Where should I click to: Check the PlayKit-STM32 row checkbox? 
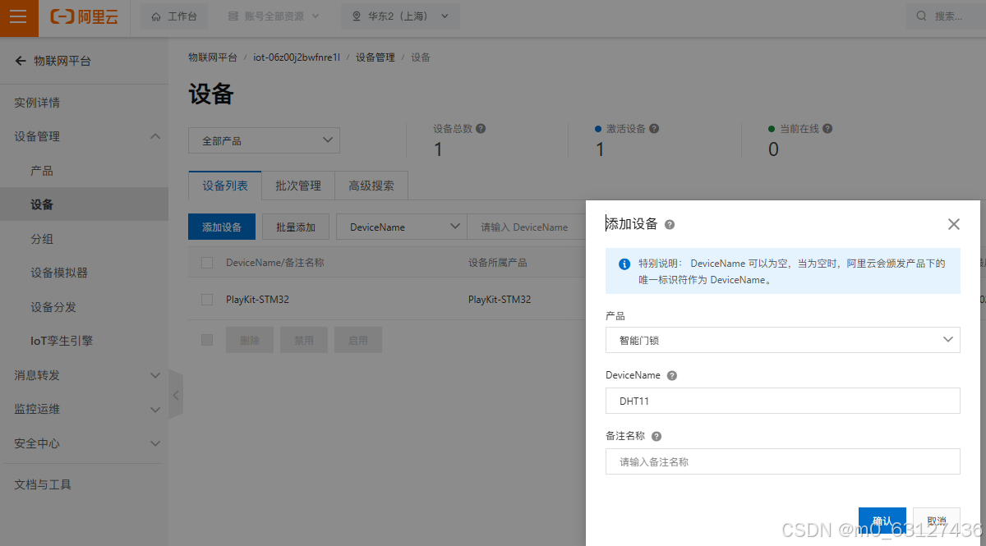[206, 299]
